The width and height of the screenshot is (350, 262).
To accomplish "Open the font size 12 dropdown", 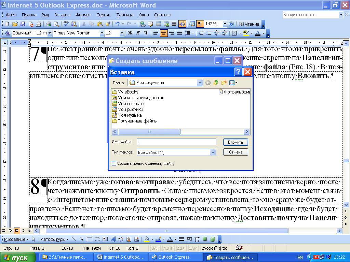I will pos(122,33).
